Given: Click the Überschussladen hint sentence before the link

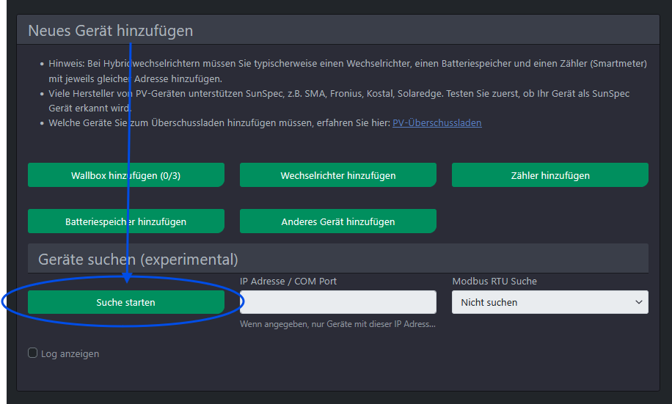Looking at the screenshot, I should click(x=219, y=122).
